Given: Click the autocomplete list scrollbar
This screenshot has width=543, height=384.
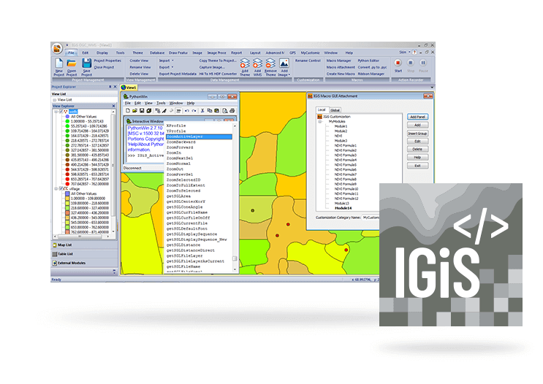Looking at the screenshot, I should click(x=235, y=197).
